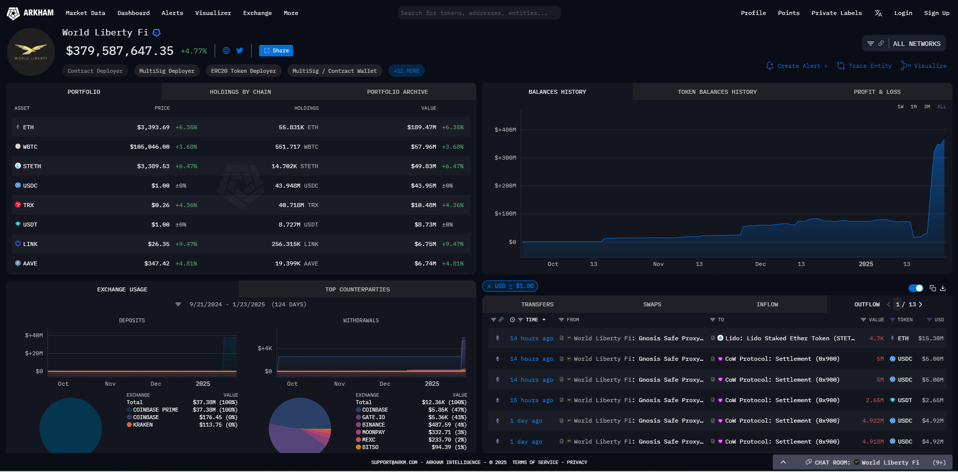Screen dimensions: 958x472
Task: Click Create Alert + link
Action: 797,66
